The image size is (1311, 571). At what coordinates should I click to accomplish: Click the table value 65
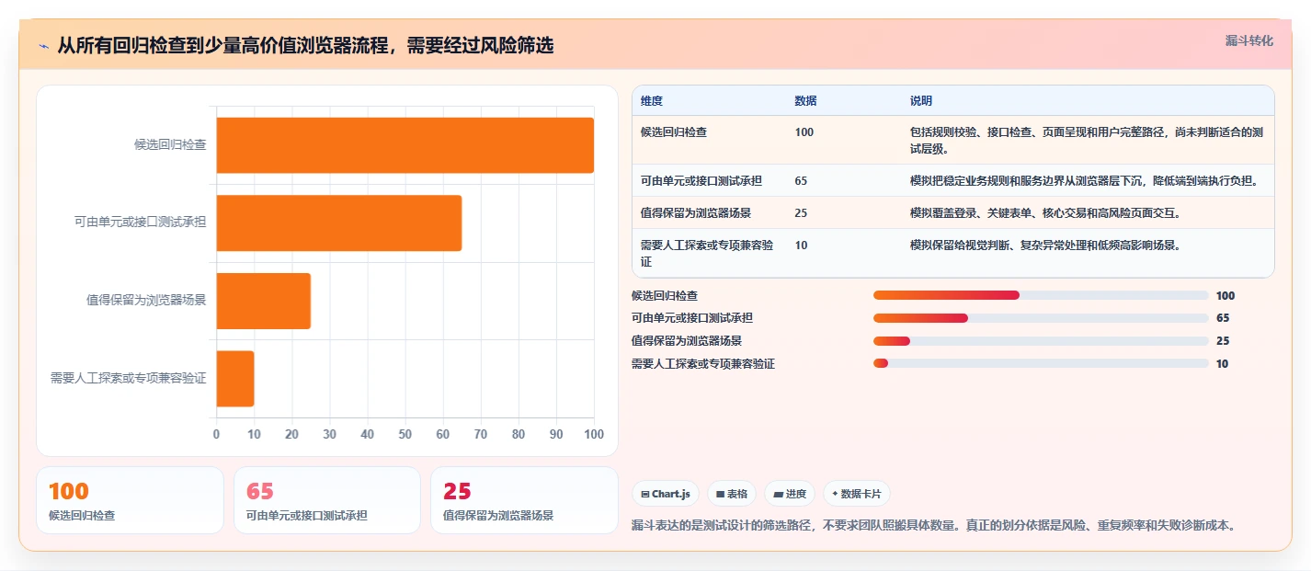(x=801, y=181)
